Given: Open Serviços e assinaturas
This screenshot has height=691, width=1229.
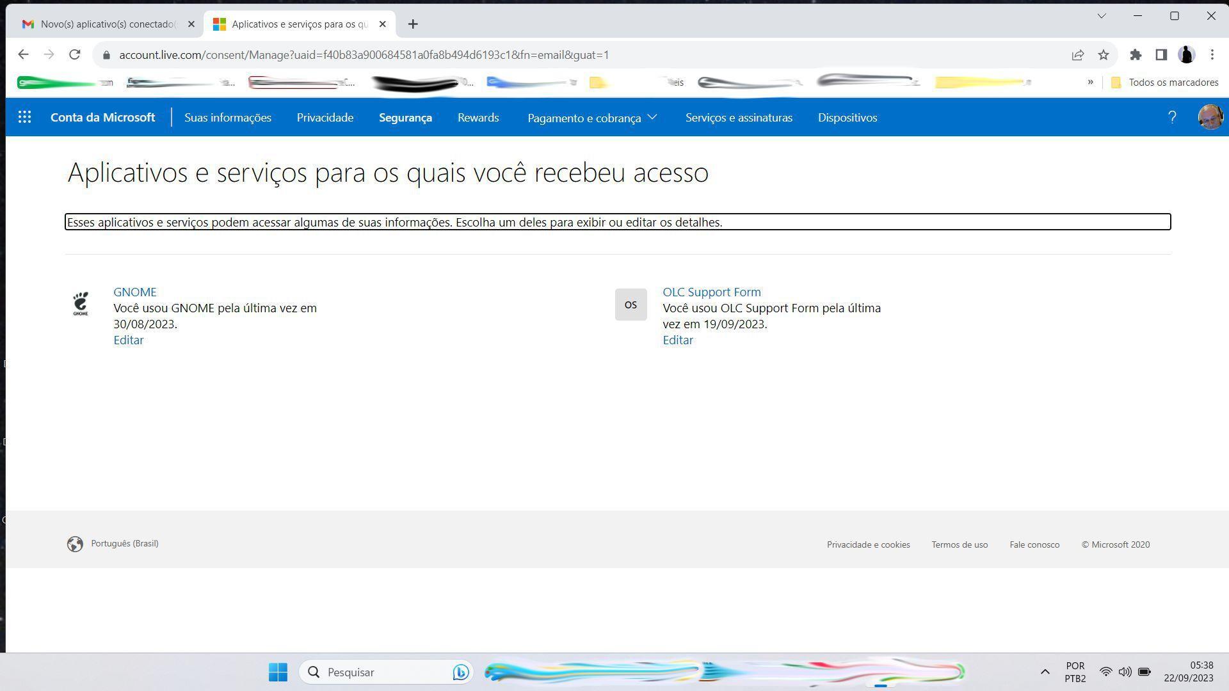Looking at the screenshot, I should [739, 118].
